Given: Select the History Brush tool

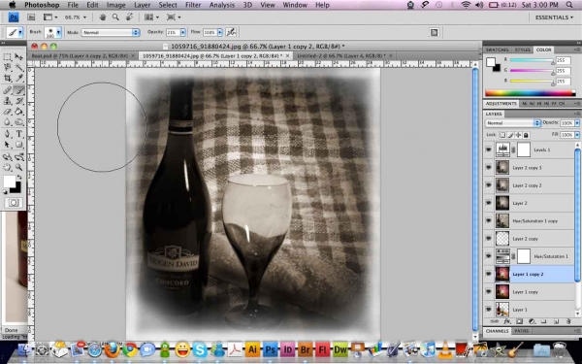Looking at the screenshot, I should tap(19, 101).
